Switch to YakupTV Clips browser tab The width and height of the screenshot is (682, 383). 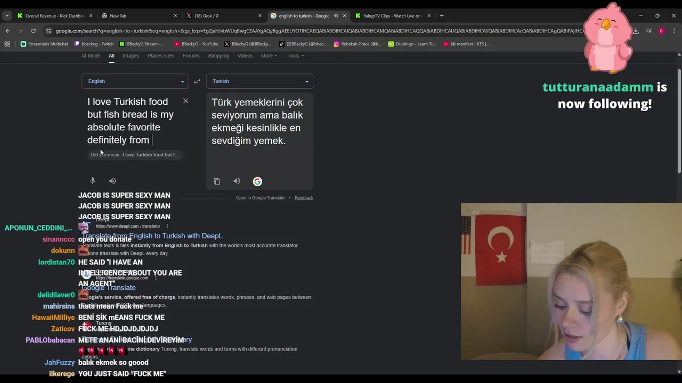(x=392, y=15)
